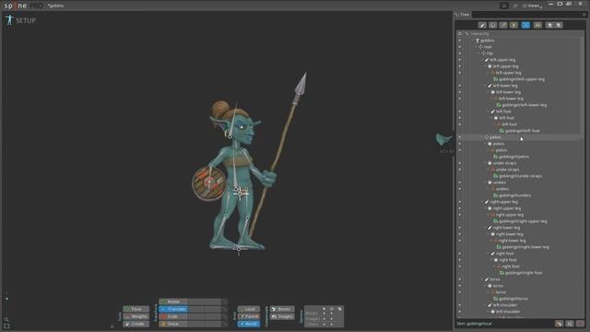The width and height of the screenshot is (590, 332).
Task: Click the Setup mode figure icon
Action: click(x=9, y=20)
